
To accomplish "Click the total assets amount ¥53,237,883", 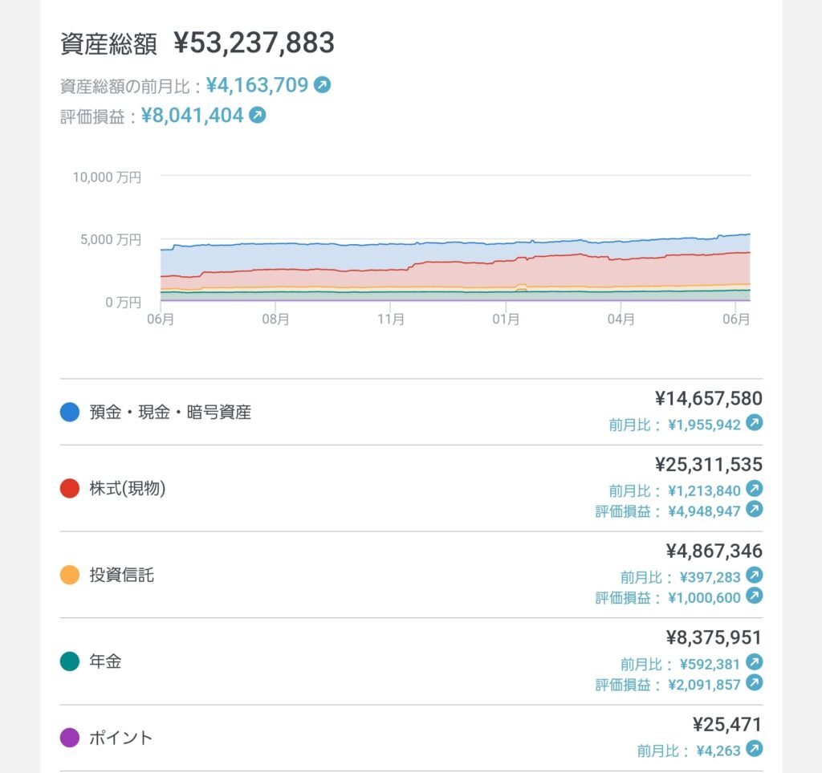I will tap(254, 43).
